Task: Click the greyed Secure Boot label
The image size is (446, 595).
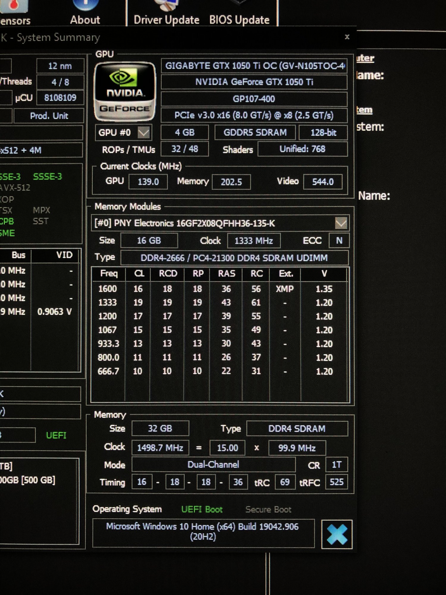Action: pos(268,510)
